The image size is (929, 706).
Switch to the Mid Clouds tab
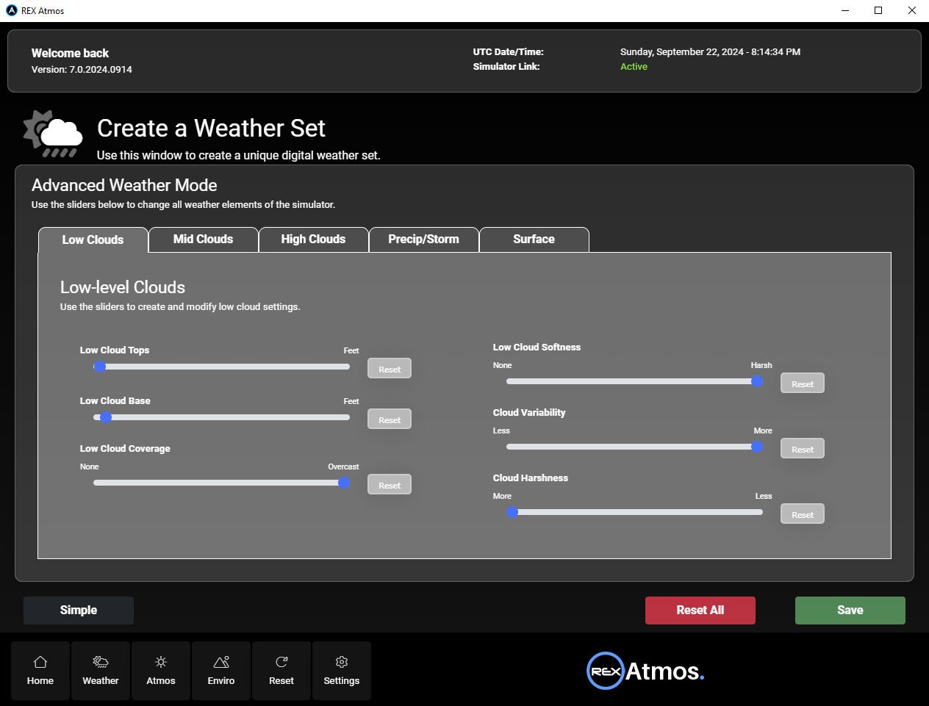coord(203,239)
